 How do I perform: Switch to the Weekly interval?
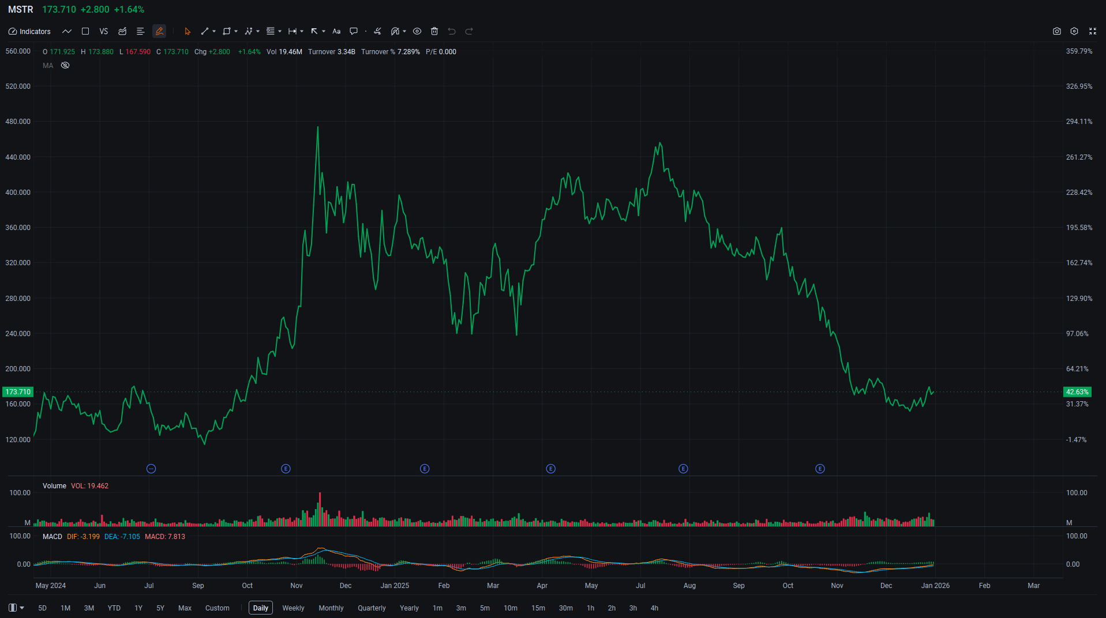point(293,608)
